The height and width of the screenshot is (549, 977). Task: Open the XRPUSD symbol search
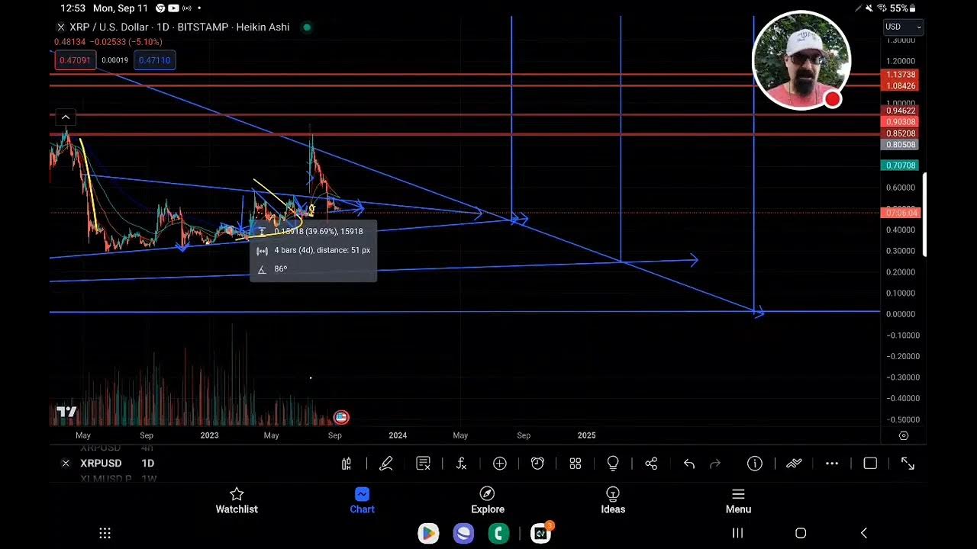[101, 463]
